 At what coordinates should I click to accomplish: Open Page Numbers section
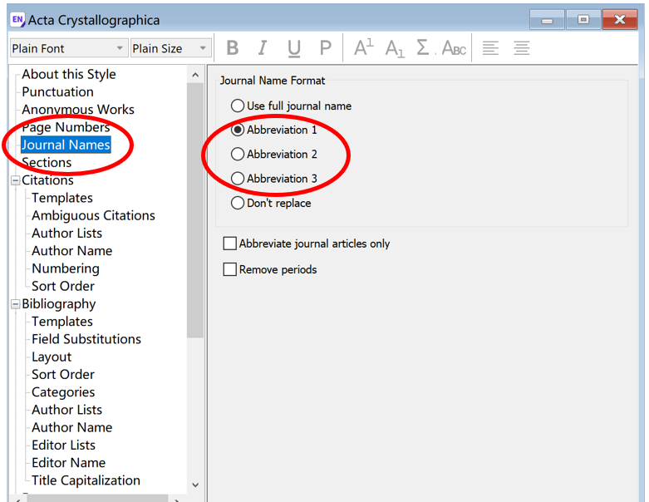tap(66, 127)
